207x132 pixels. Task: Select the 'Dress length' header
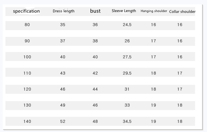point(63,11)
